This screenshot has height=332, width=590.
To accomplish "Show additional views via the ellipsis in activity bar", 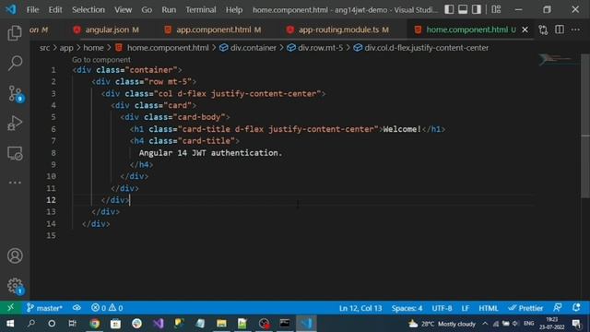I will coord(15,183).
